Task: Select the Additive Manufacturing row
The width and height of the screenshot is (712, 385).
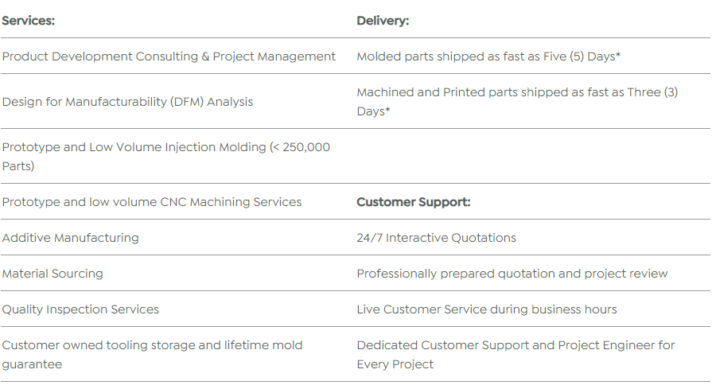Action: pyautogui.click(x=71, y=238)
